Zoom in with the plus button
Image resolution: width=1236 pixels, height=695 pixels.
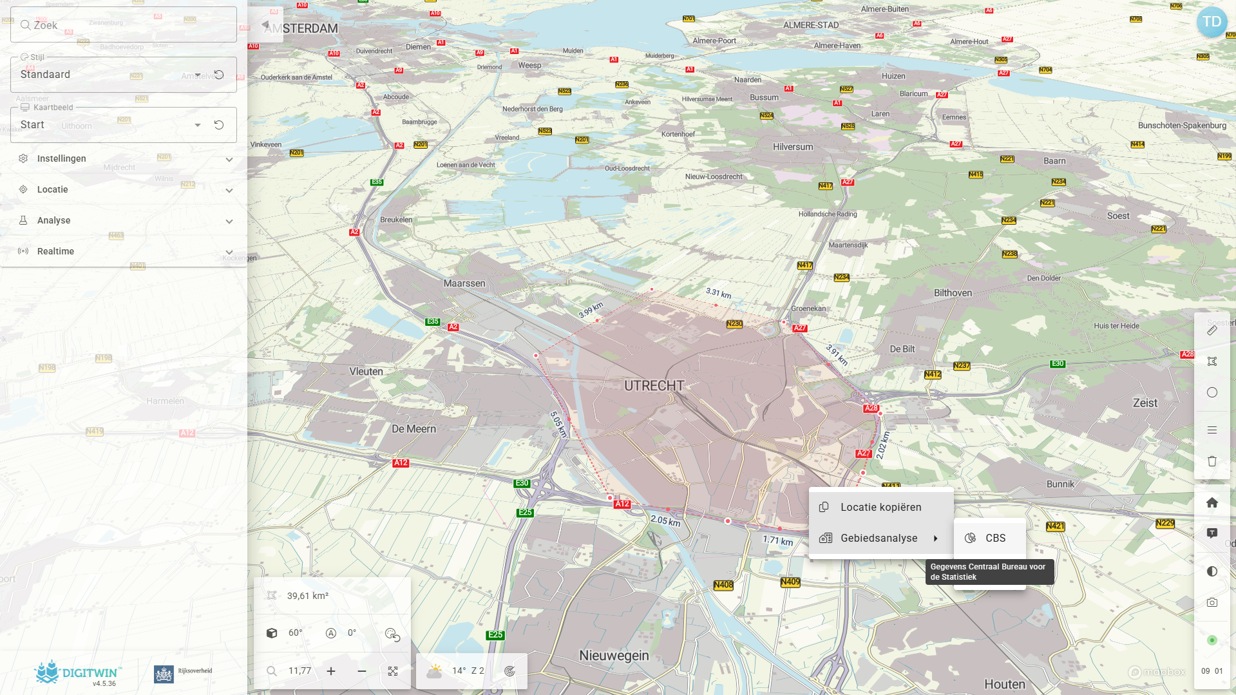(331, 671)
